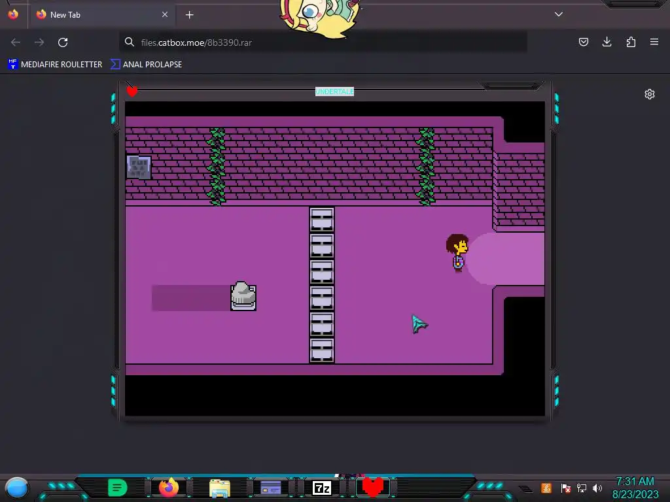Open Firefox from the taskbar
Image resolution: width=670 pixels, height=502 pixels.
point(169,488)
